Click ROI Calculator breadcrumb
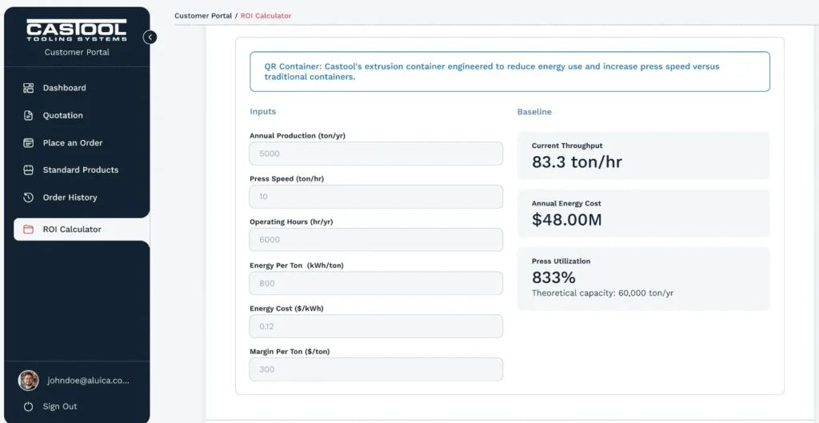Viewport: 819px width, 423px height. 266,16
